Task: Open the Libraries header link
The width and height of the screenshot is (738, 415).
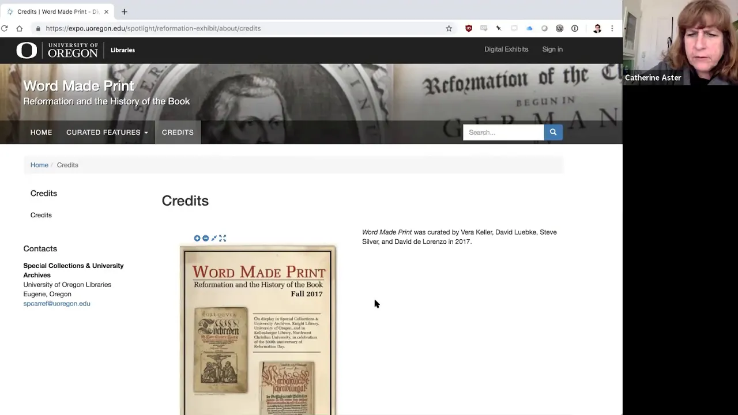Action: point(123,50)
